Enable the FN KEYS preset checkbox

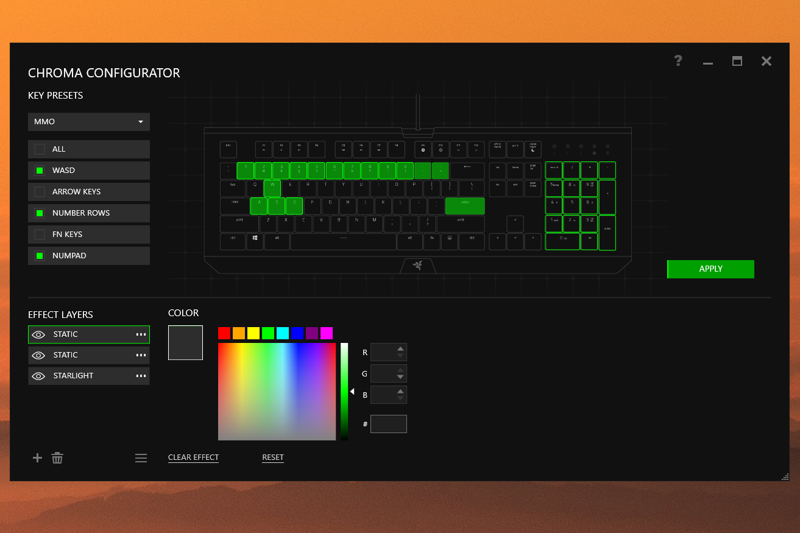[x=40, y=235]
